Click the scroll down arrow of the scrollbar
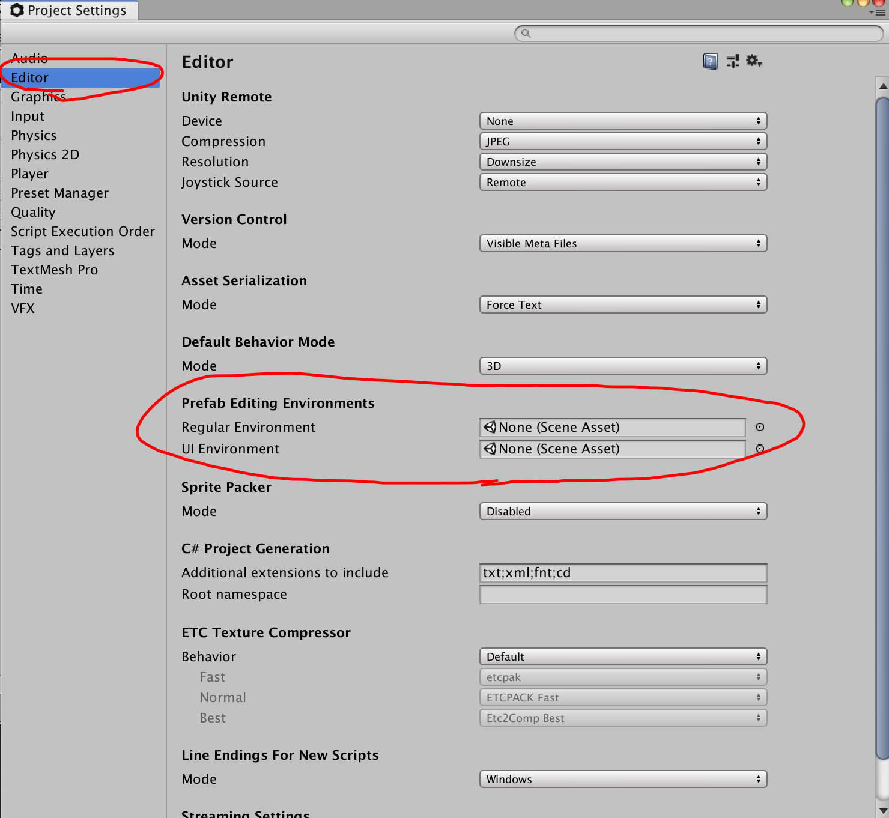 click(x=882, y=811)
